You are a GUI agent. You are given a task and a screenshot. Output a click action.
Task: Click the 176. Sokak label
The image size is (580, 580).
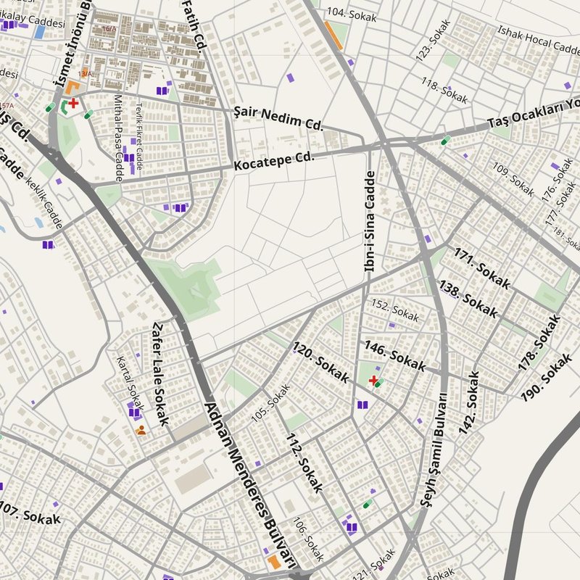(557, 180)
